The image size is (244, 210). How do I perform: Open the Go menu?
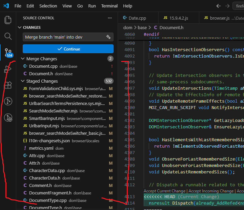(80, 6)
